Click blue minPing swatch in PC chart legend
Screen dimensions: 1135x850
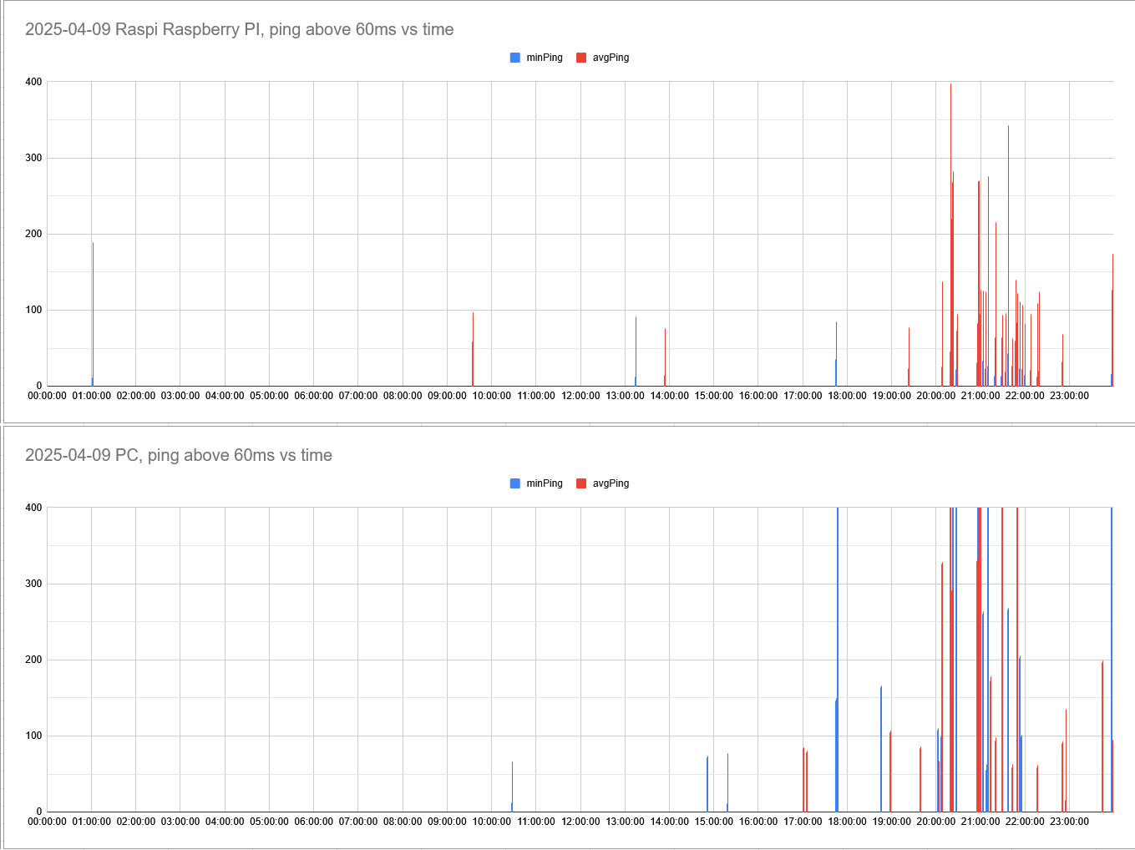tap(515, 483)
